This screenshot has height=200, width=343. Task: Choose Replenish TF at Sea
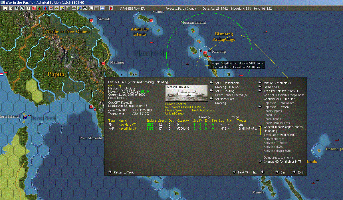(277, 107)
